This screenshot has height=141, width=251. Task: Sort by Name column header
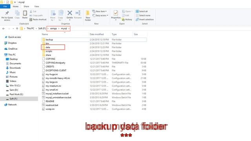(x=45, y=34)
